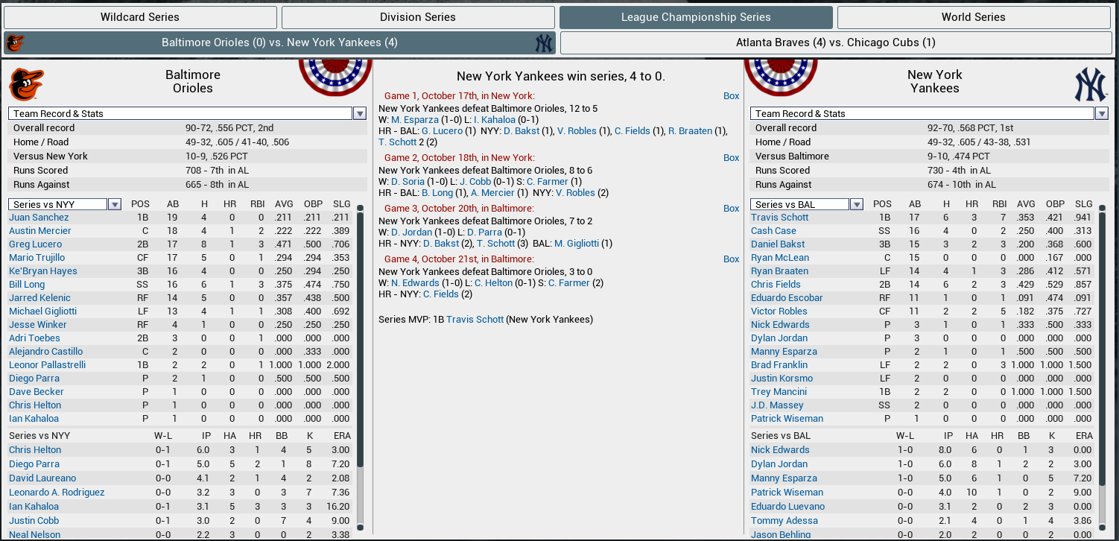The width and height of the screenshot is (1119, 541).
Task: Open Tommy Adessa's pitching entry
Action: pyautogui.click(x=784, y=521)
